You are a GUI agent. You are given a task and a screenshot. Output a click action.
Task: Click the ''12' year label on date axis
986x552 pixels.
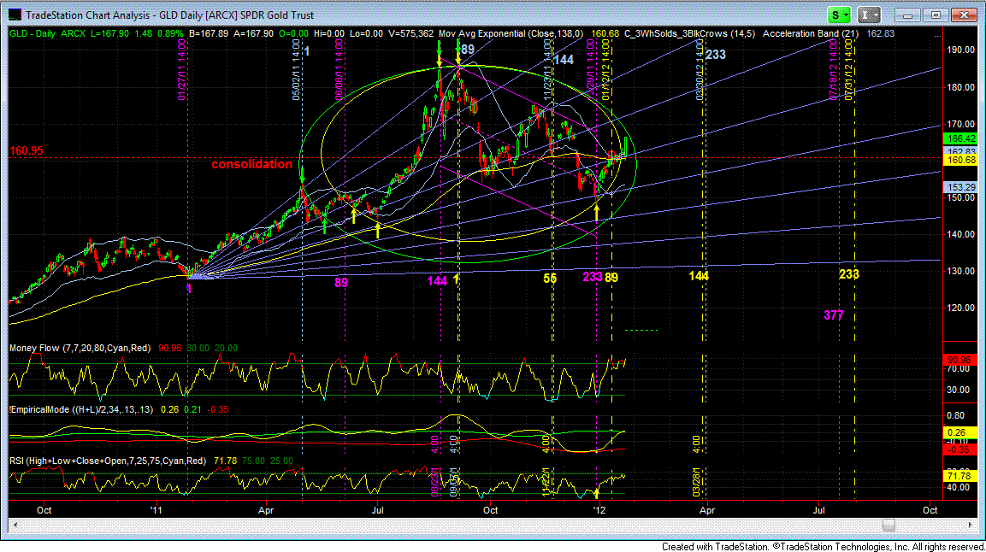tap(599, 510)
